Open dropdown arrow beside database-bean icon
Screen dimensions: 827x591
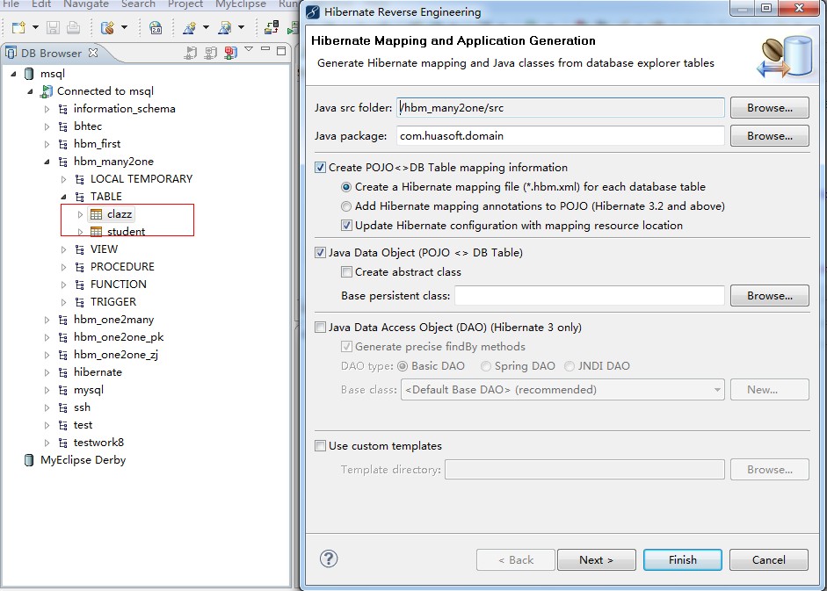pyautogui.click(x=124, y=27)
